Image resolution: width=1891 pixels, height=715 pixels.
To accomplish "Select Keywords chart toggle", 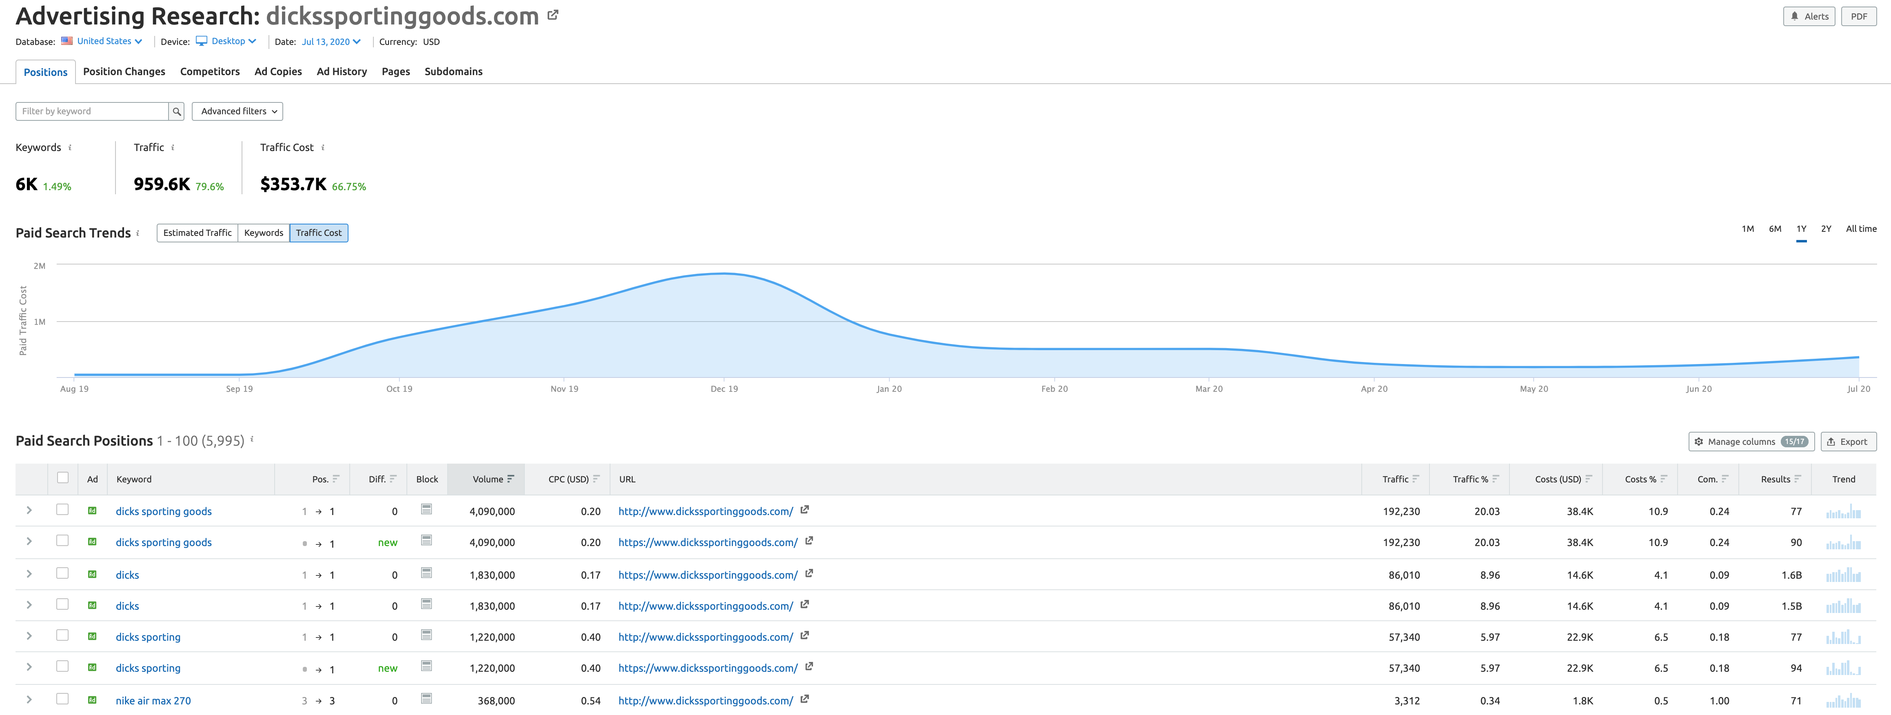I will [x=264, y=233].
